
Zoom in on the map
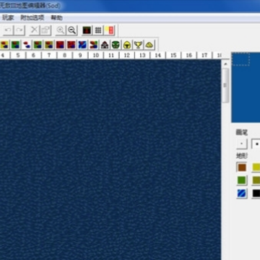pyautogui.click(x=61, y=30)
